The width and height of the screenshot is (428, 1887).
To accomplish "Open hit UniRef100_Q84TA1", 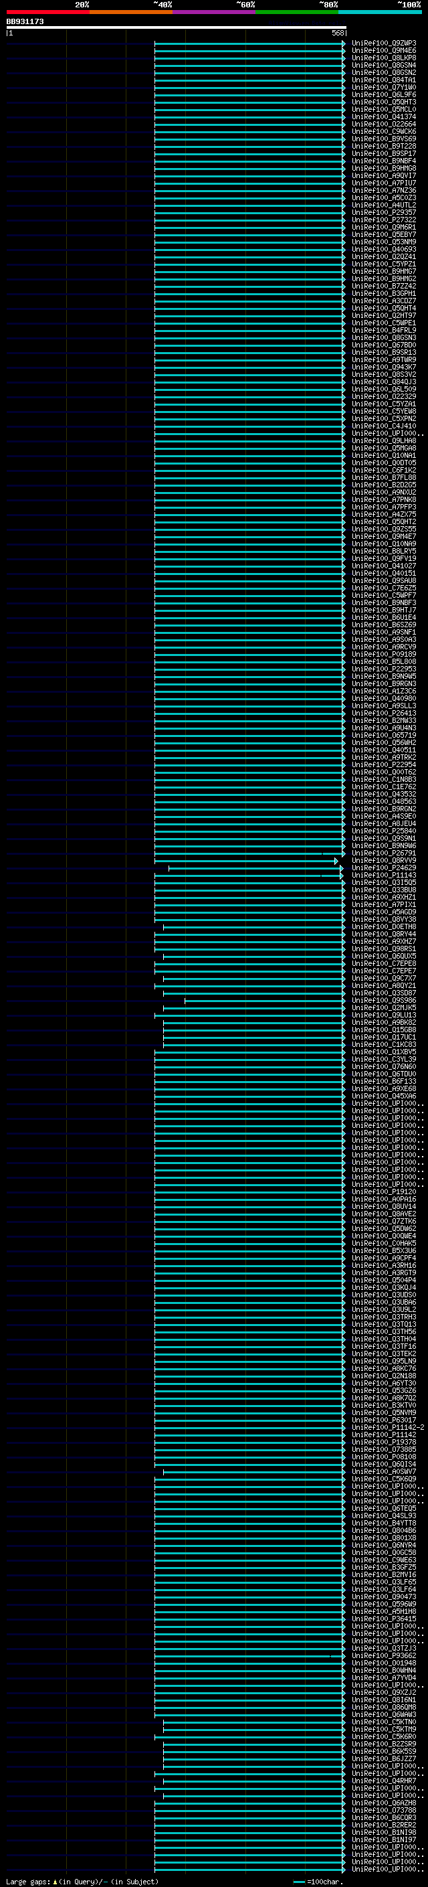I will (384, 80).
